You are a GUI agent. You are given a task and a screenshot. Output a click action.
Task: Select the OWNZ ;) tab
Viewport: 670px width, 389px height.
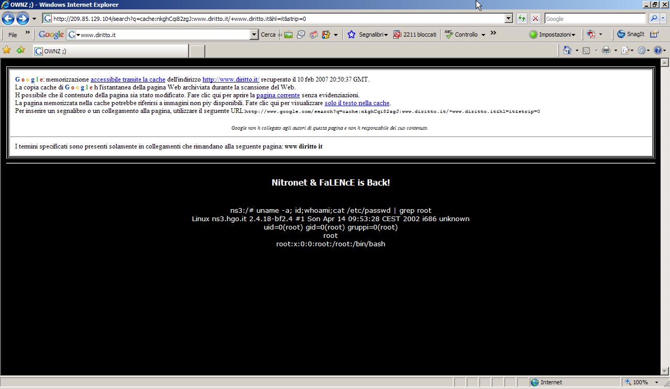[x=110, y=51]
